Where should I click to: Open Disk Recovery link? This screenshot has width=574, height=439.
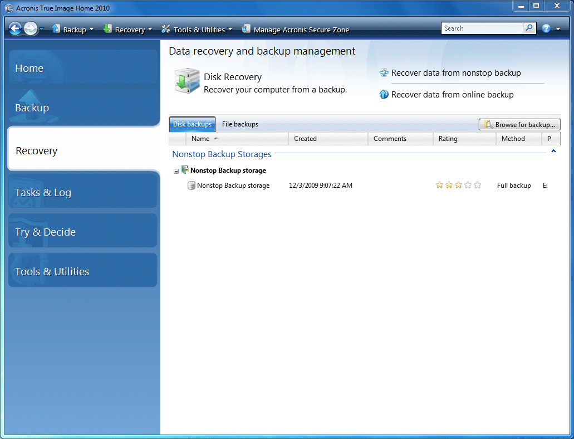click(233, 77)
